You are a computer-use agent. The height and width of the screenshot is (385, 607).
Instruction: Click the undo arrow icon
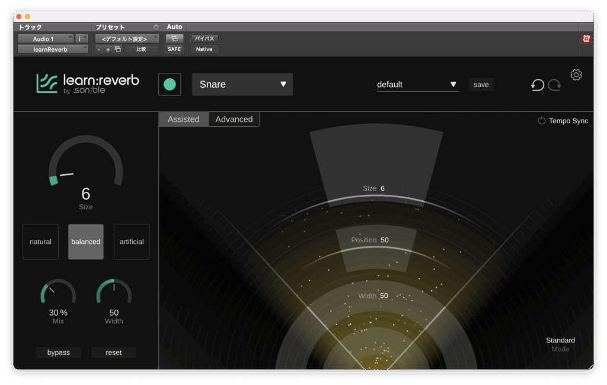(537, 85)
